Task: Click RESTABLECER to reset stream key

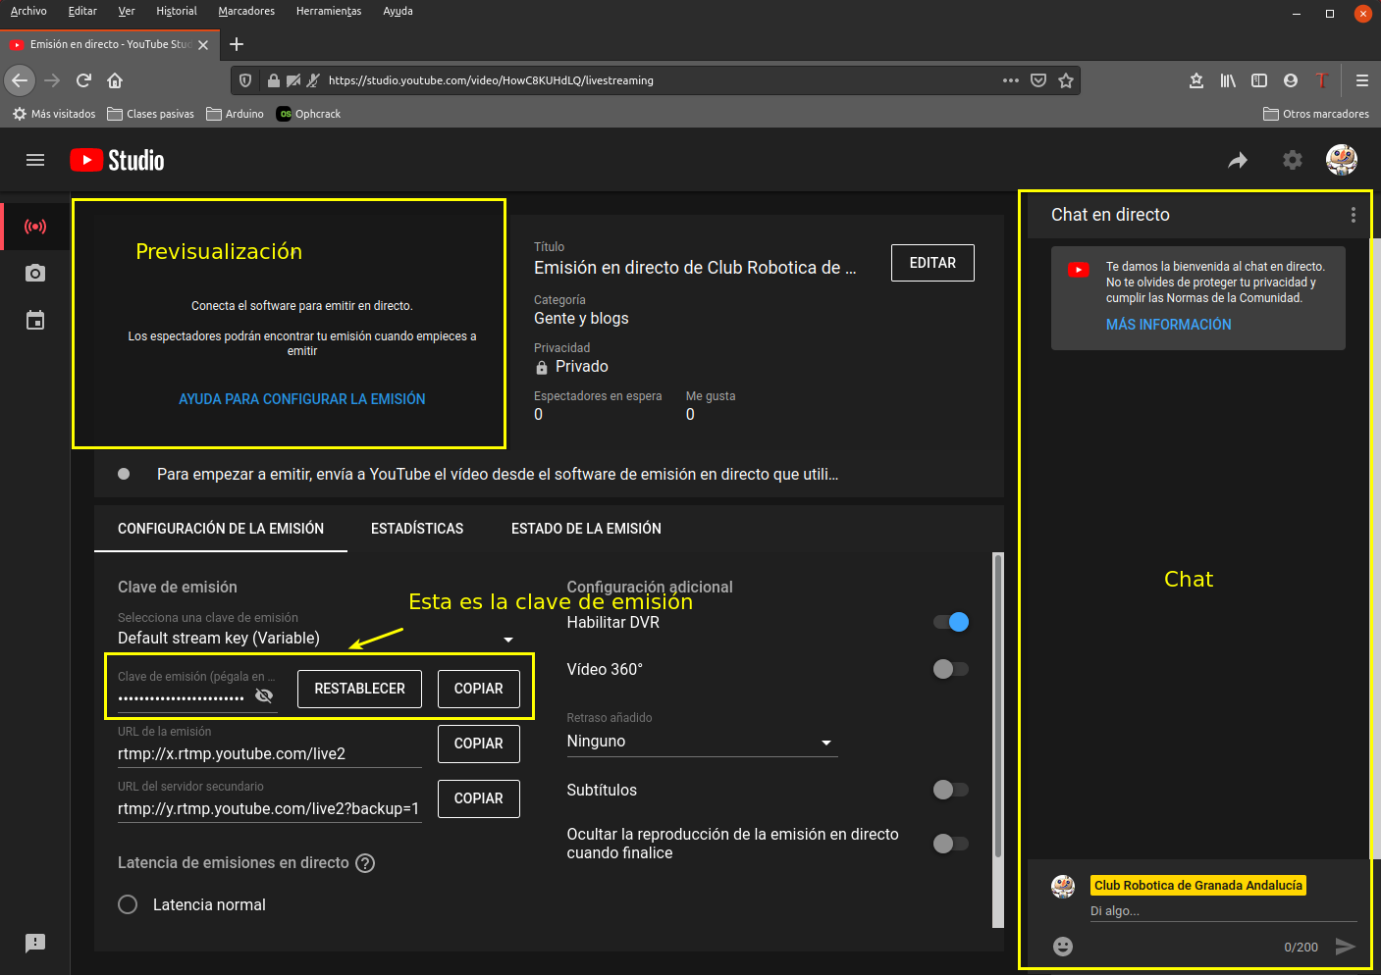Action: coord(359,689)
